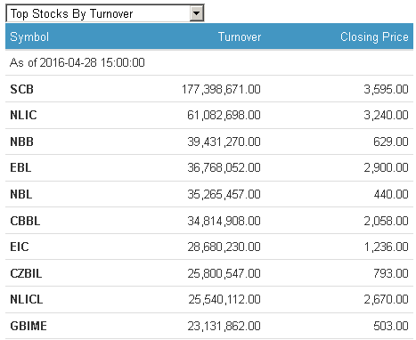Screen dimensions: 416x340
Task: Open the EBL stock symbol
Action: (x=20, y=167)
